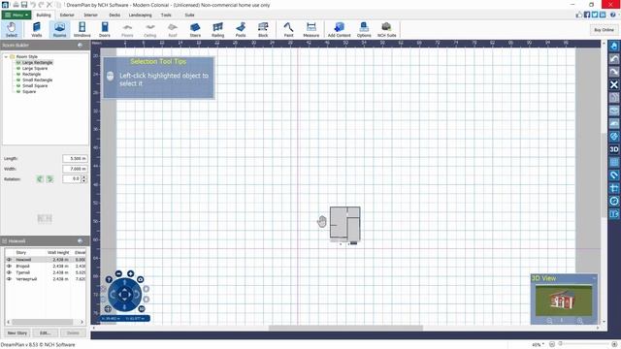Image resolution: width=621 pixels, height=349 pixels.
Task: Choose the Windows tool
Action: point(82,30)
